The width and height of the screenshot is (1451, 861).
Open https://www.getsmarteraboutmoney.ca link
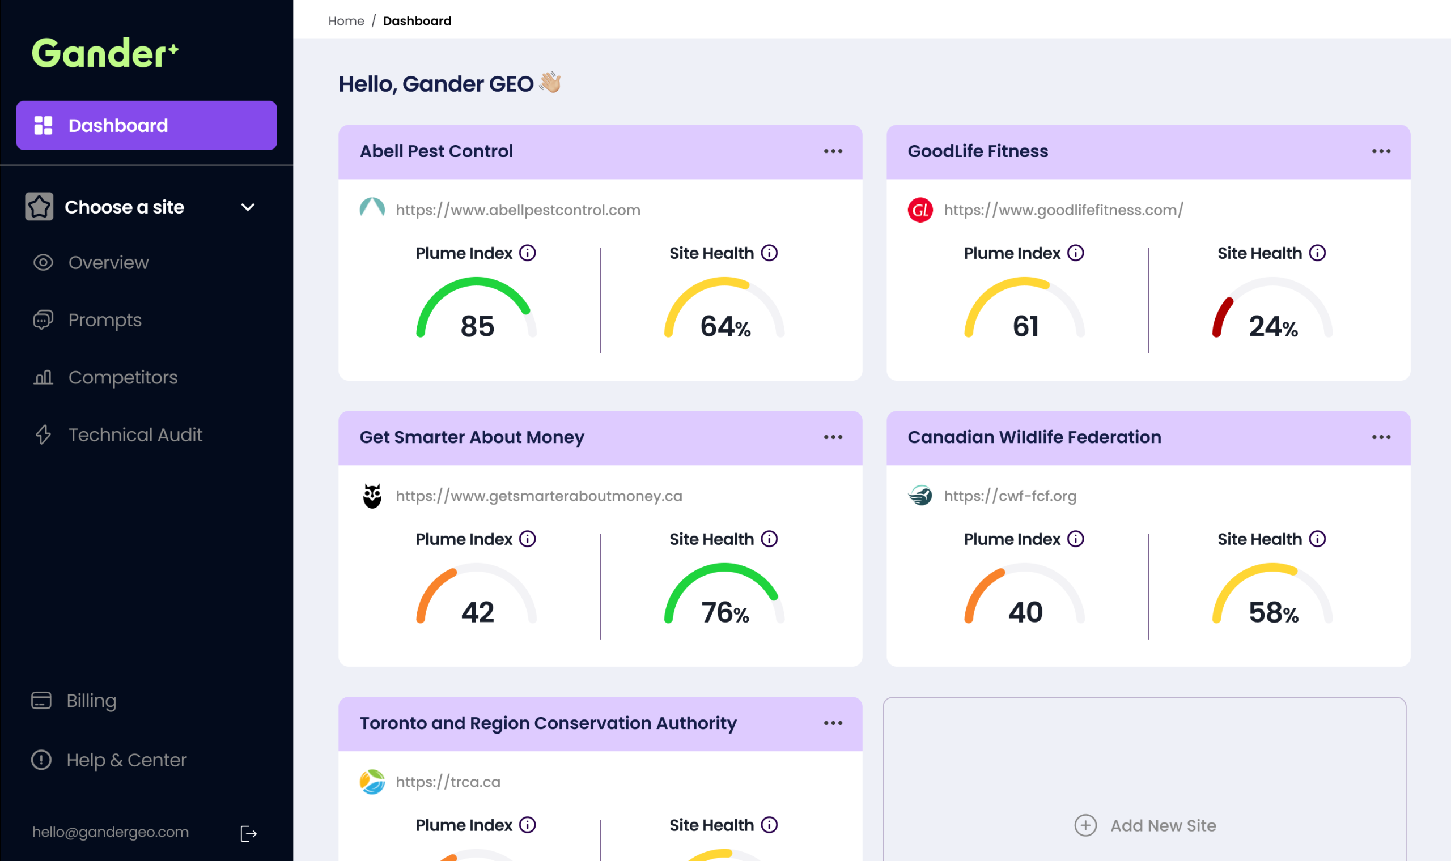538,496
